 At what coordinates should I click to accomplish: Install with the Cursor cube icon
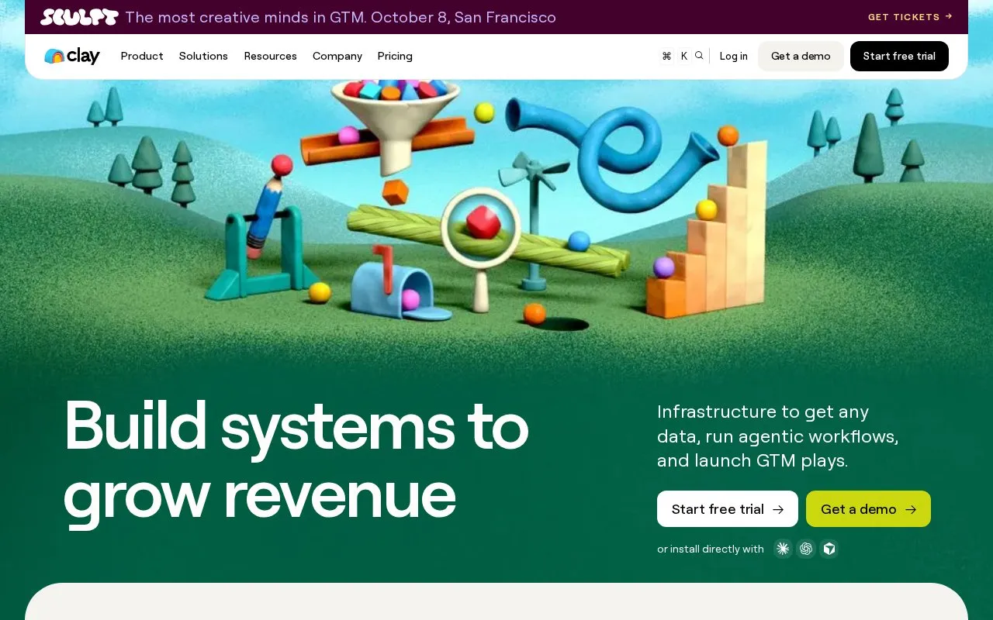829,549
